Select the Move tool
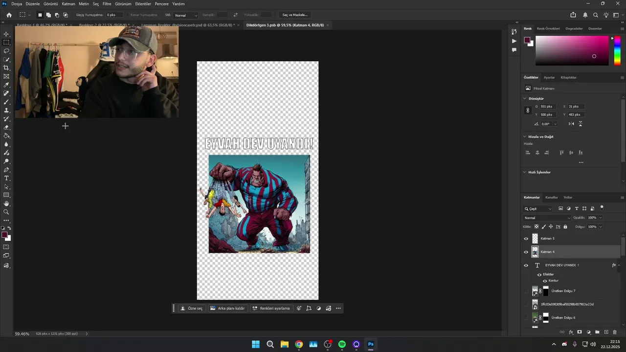The height and width of the screenshot is (352, 626). pos(6,34)
